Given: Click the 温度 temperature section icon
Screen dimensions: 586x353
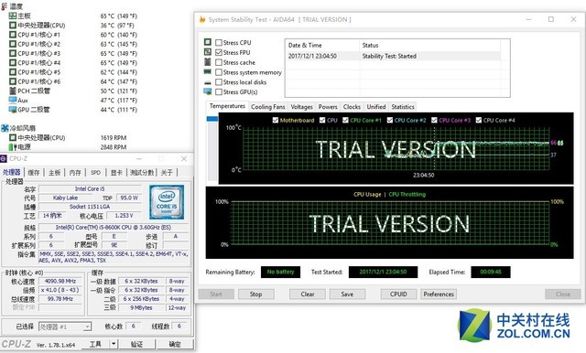Looking at the screenshot, I should click(x=5, y=6).
